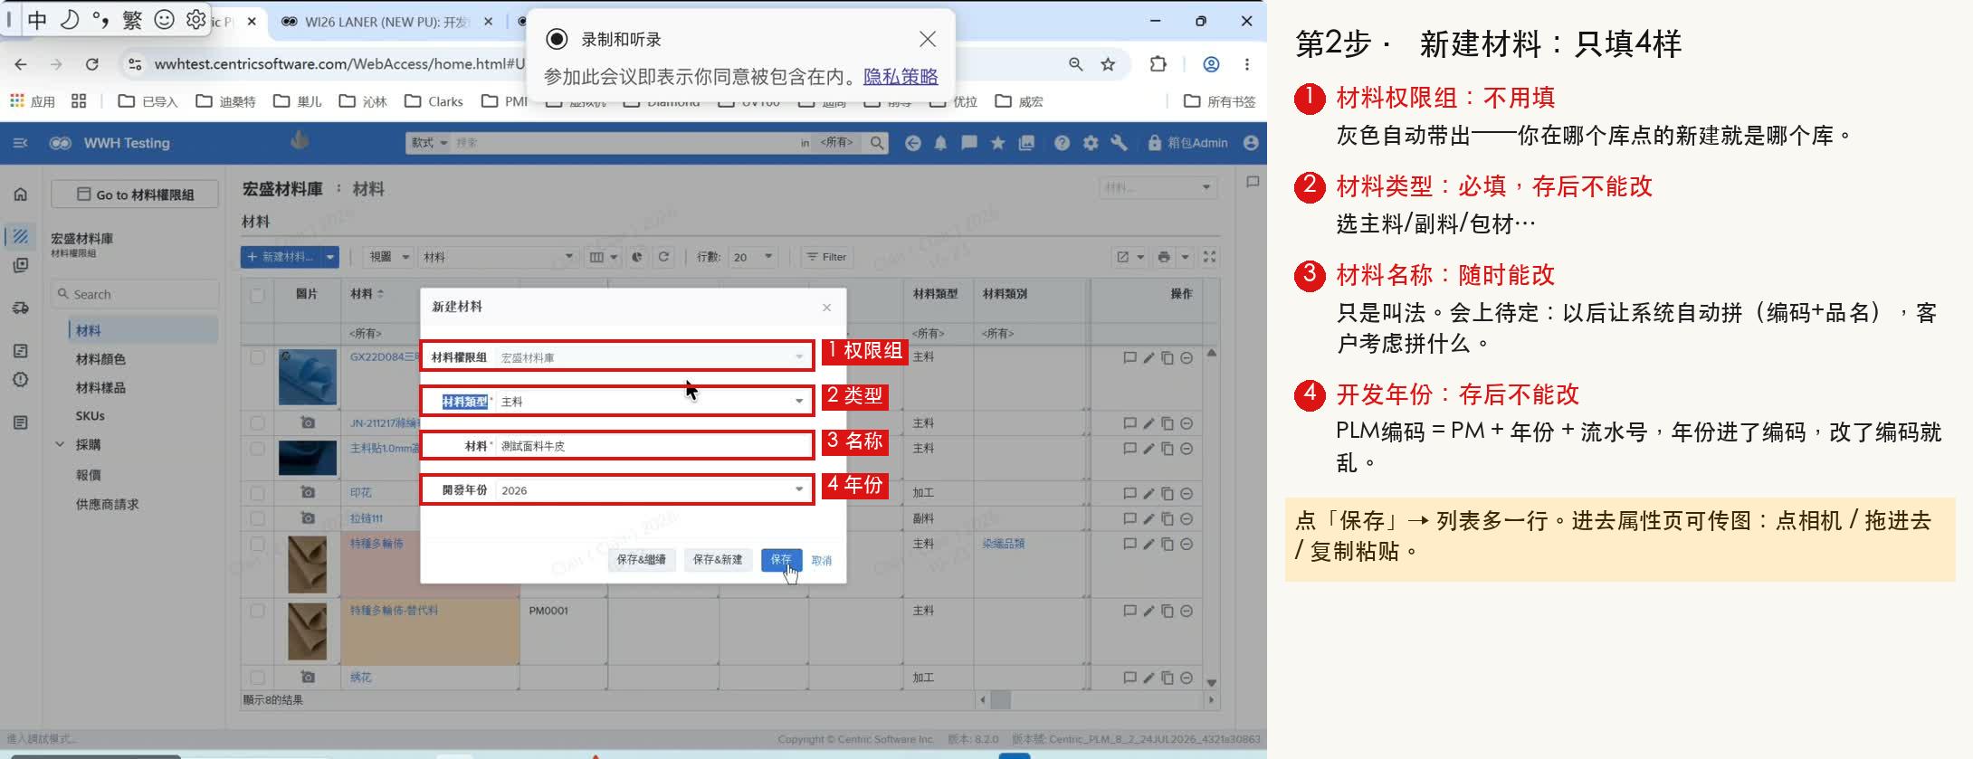
Task: Open the 隐私策略 privacy policy link
Action: click(901, 77)
